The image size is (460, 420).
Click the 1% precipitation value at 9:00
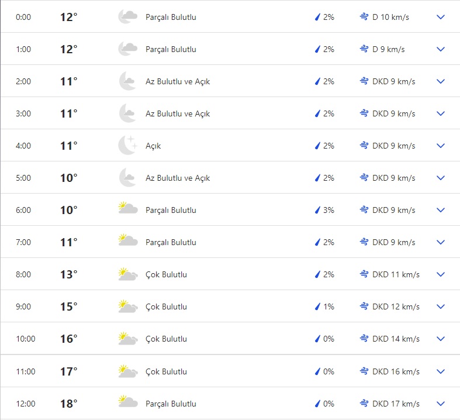point(328,307)
